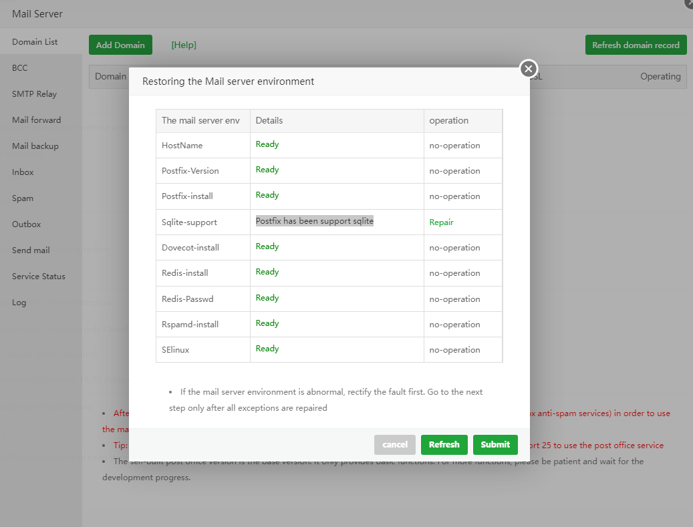View the Inbox
The width and height of the screenshot is (693, 527).
(23, 172)
